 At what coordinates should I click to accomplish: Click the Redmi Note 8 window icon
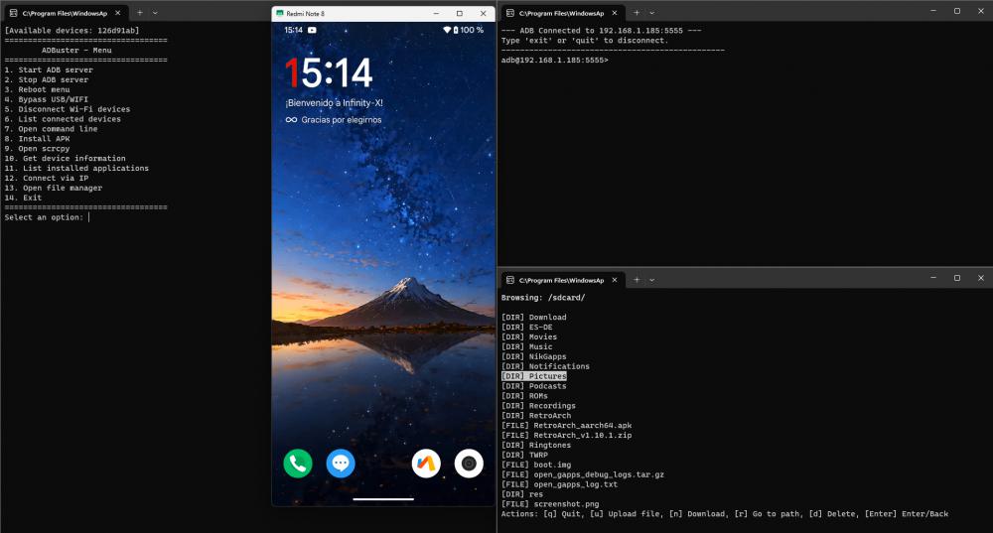click(x=280, y=13)
